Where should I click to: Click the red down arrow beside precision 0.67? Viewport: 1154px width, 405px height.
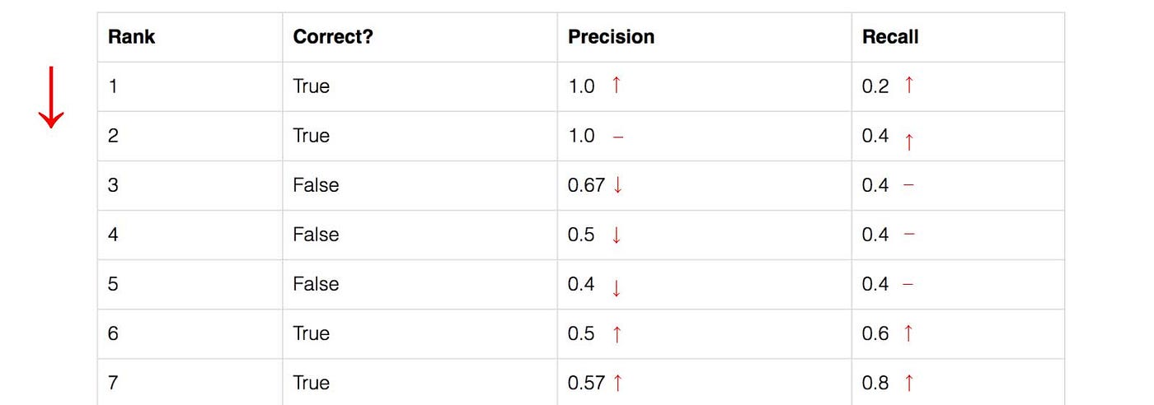[x=617, y=185]
